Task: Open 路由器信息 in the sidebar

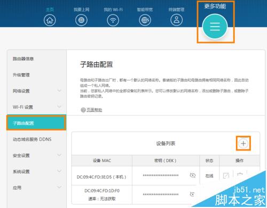Action: point(23,59)
